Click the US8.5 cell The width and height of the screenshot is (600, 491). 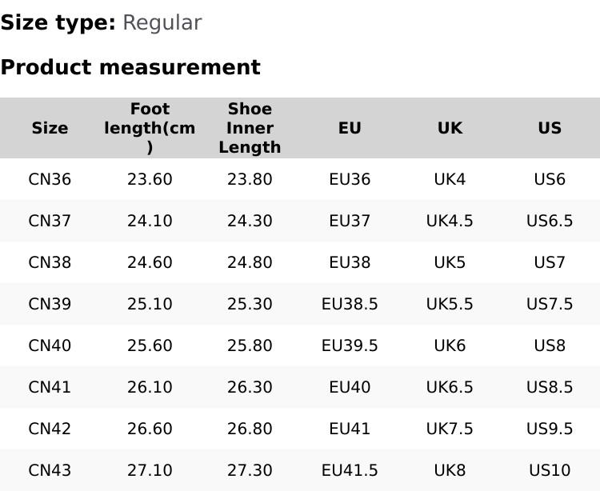click(x=550, y=387)
